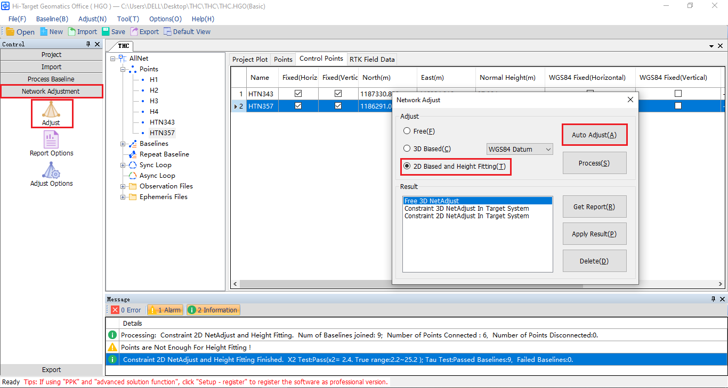Image resolution: width=728 pixels, height=388 pixels.
Task: Switch to the RTK Field Data tab
Action: point(372,59)
